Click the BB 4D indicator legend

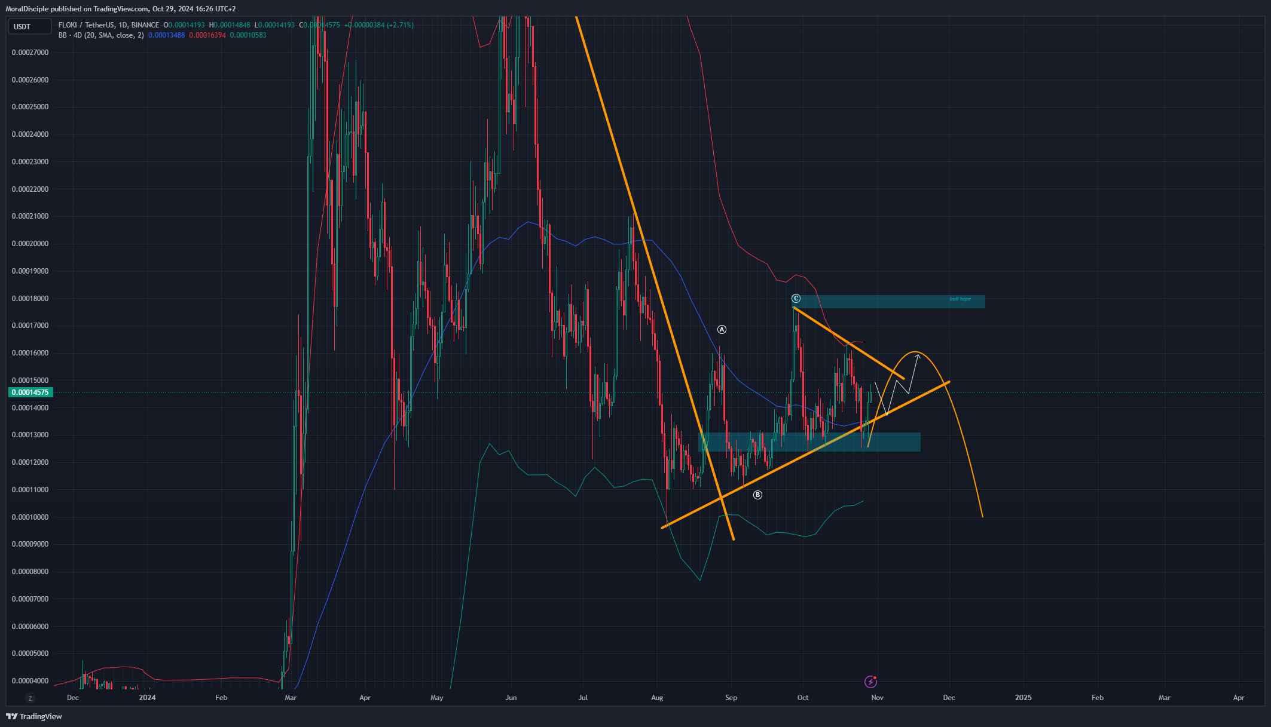tap(101, 35)
